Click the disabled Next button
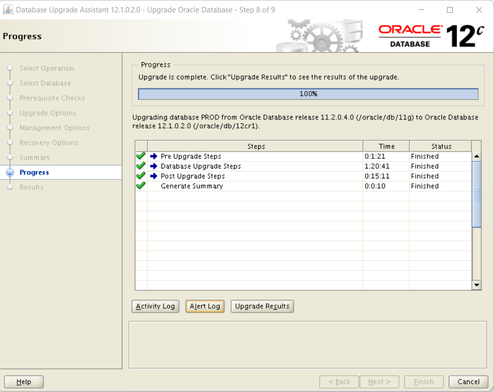This screenshot has height=392, width=494. coord(380,382)
